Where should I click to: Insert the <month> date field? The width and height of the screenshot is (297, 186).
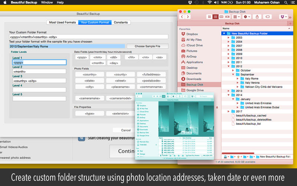pos(98,63)
